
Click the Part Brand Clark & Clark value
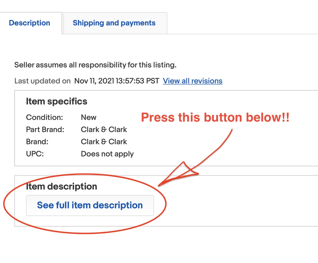point(104,130)
